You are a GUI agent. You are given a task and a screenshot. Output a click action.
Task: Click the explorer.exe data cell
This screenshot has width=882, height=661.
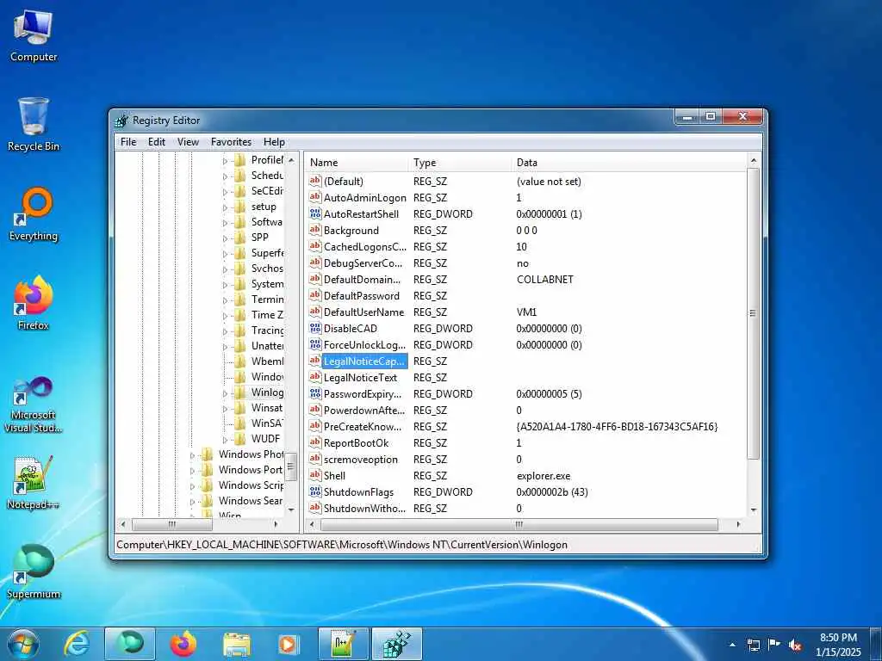coord(543,475)
